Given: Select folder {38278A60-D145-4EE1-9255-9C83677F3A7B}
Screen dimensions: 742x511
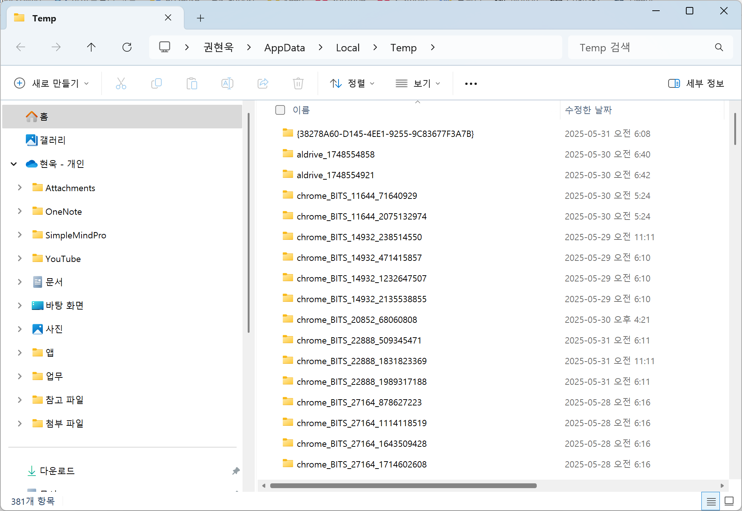Looking at the screenshot, I should (385, 134).
